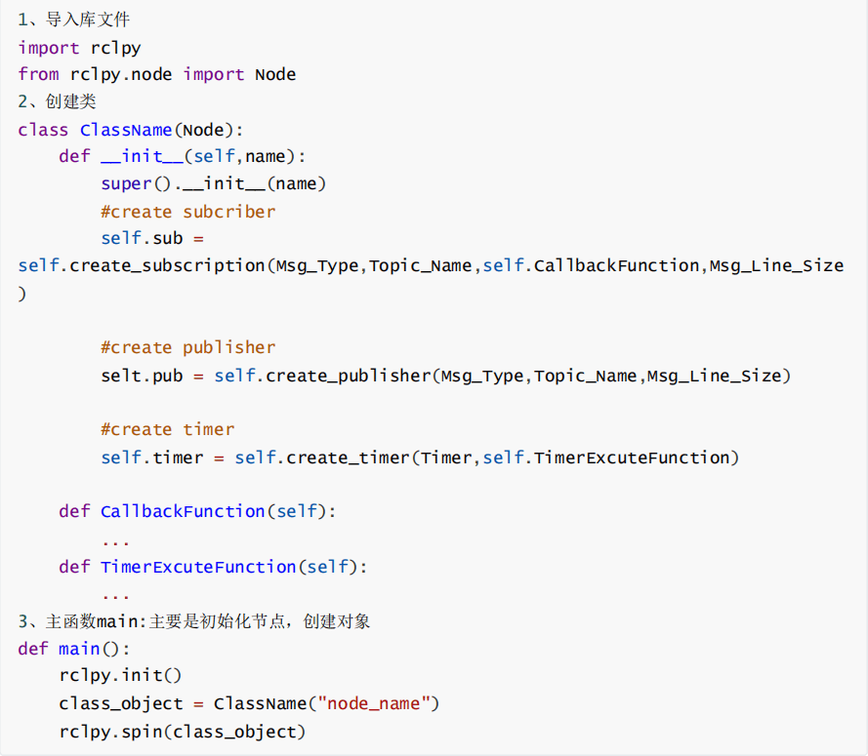868x756 pixels.
Task: Click the 'from rclpy.node import Node' line
Action: (156, 74)
